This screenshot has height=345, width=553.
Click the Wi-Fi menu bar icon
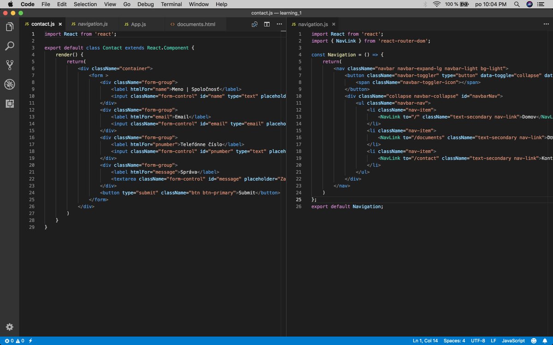tap(436, 4)
